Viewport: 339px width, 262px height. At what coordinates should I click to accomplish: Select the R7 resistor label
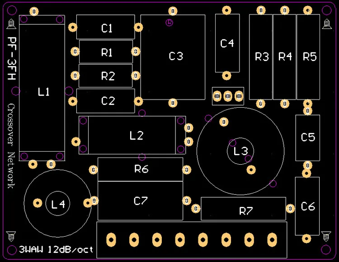point(246,211)
